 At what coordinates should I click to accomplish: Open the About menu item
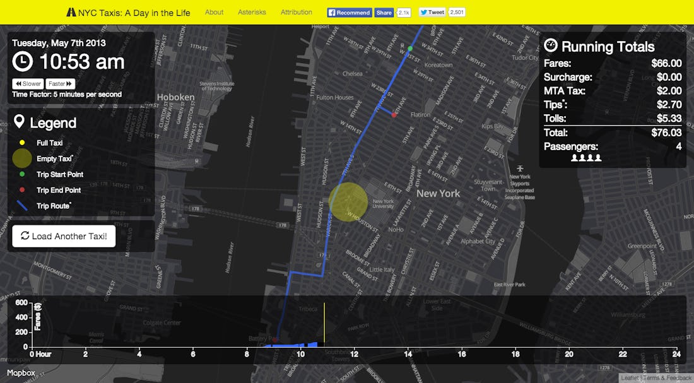214,12
